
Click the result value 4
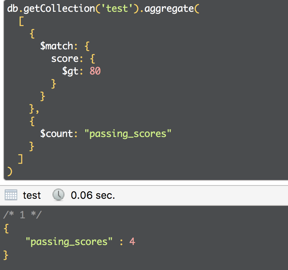point(132,241)
